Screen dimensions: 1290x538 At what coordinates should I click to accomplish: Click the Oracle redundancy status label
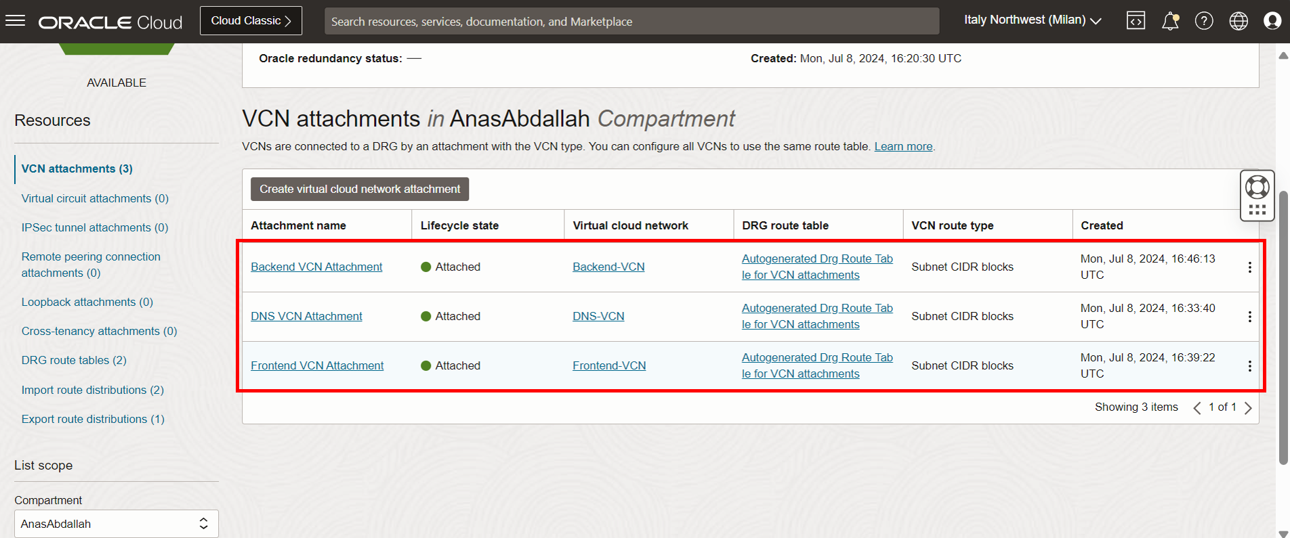click(331, 58)
